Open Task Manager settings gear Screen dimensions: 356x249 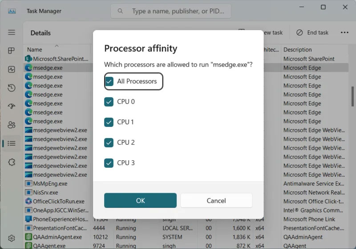pyautogui.click(x=12, y=238)
